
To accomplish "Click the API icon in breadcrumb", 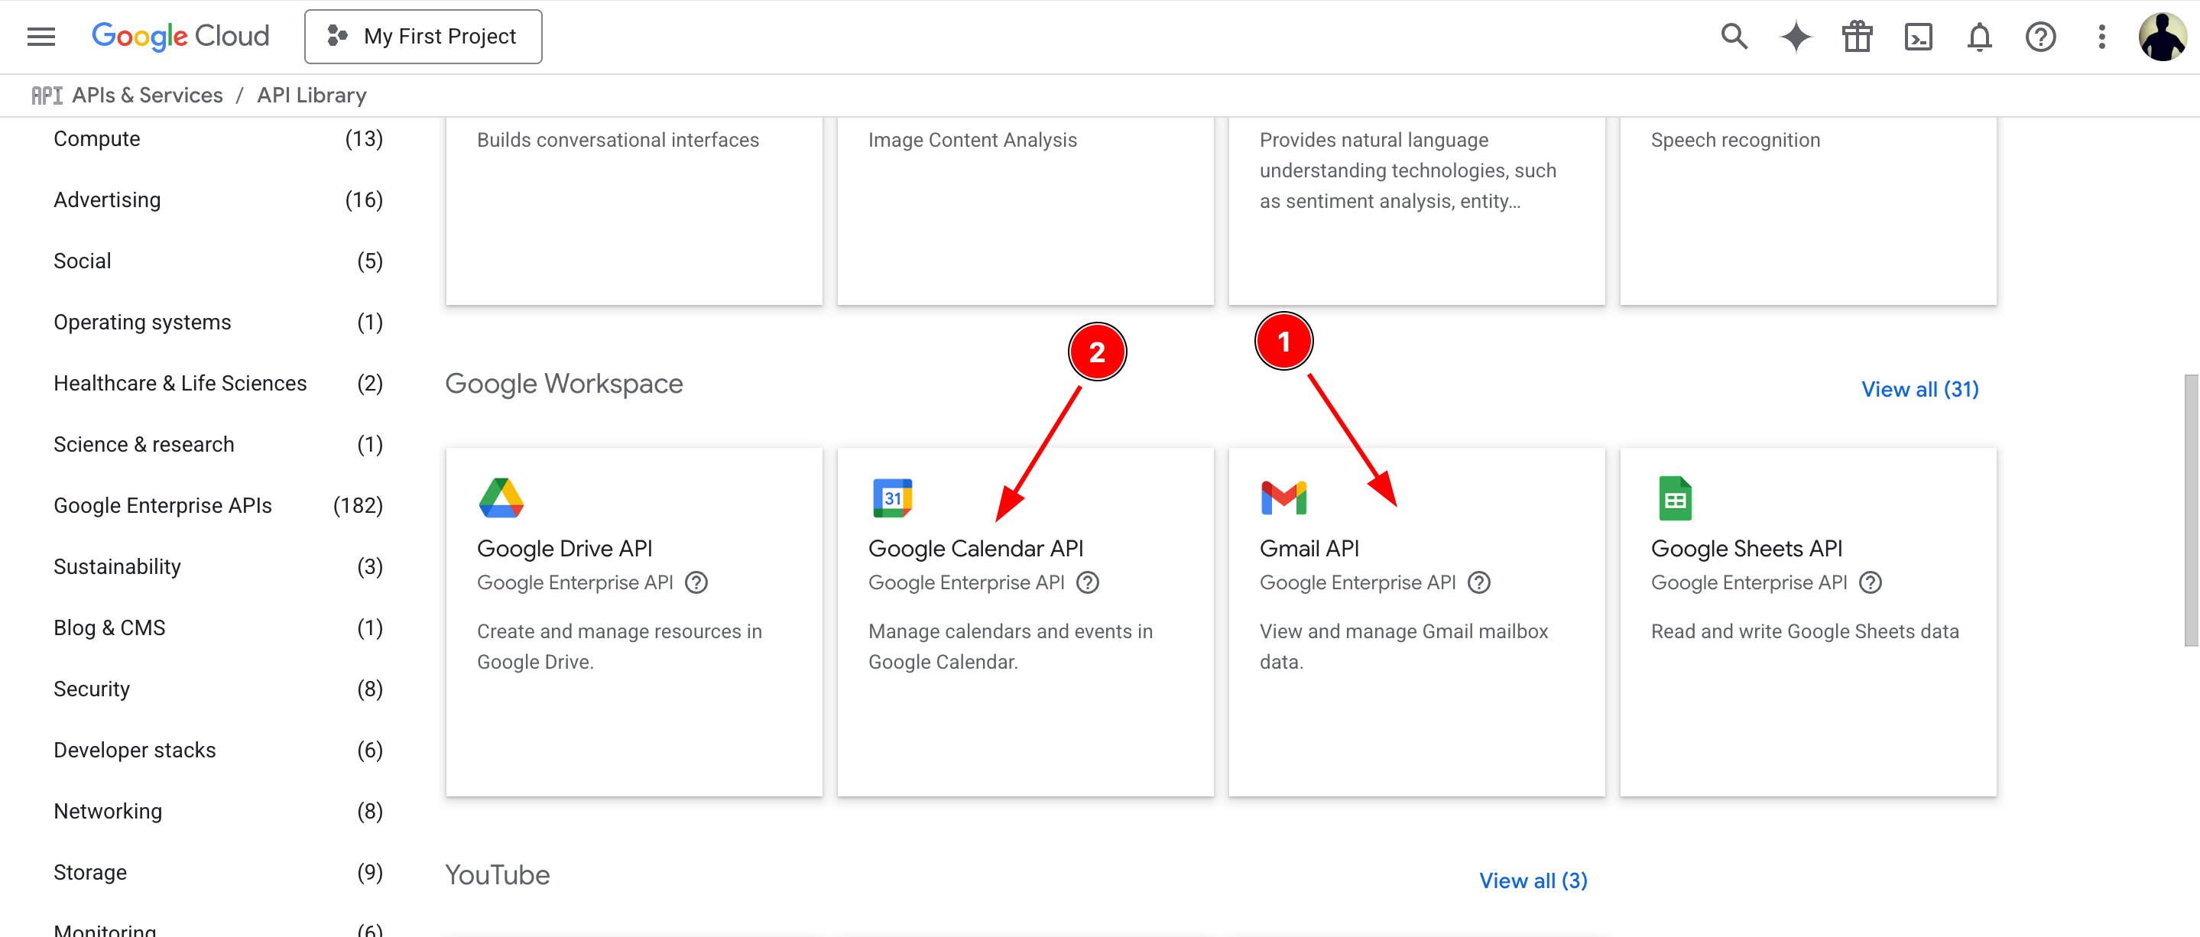I will coord(47,96).
